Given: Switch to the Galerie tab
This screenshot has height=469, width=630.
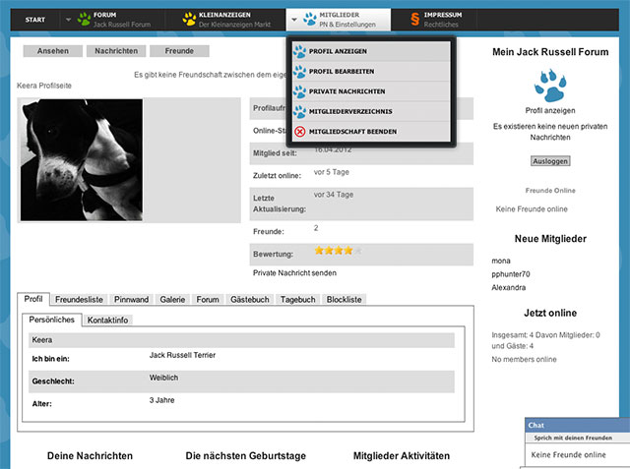Looking at the screenshot, I should pyautogui.click(x=172, y=299).
